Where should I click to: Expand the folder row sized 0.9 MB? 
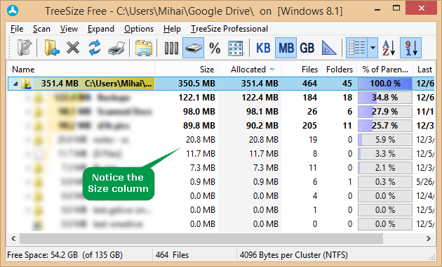click(x=27, y=182)
